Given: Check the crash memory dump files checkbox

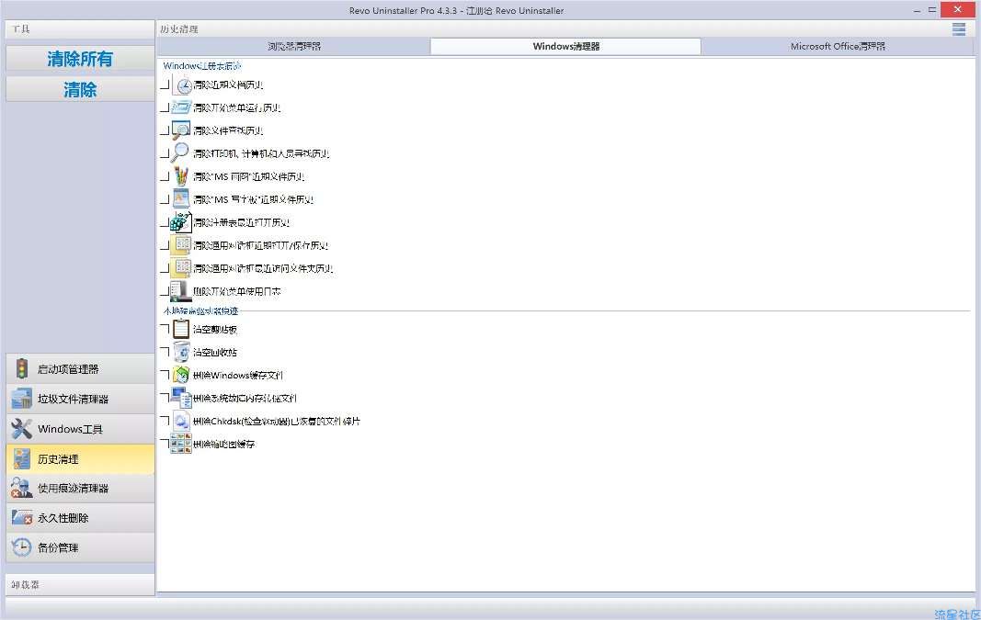Looking at the screenshot, I should point(165,397).
